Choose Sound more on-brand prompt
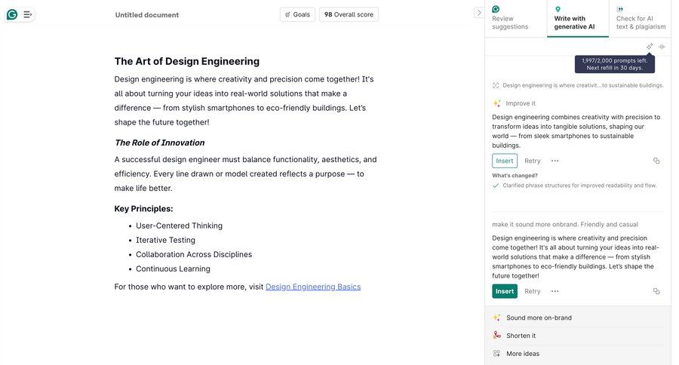The width and height of the screenshot is (679, 365). click(x=578, y=317)
